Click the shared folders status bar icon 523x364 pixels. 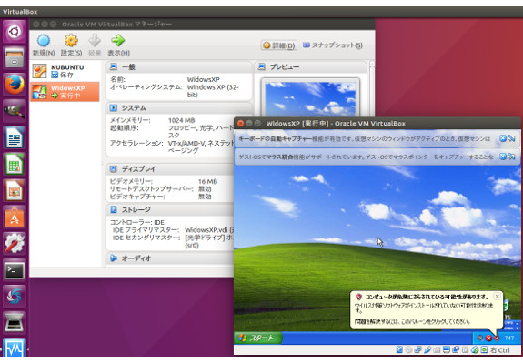pyautogui.click(x=437, y=349)
